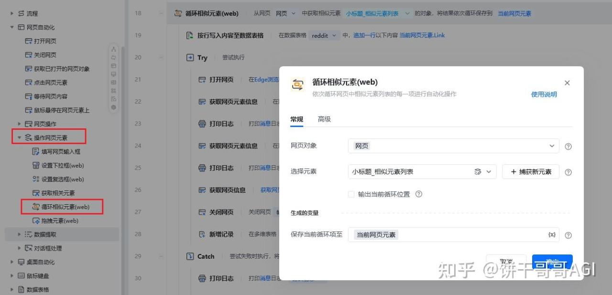The width and height of the screenshot is (612, 295).
Task: Expand the 数据提取 tree group
Action: point(19,234)
